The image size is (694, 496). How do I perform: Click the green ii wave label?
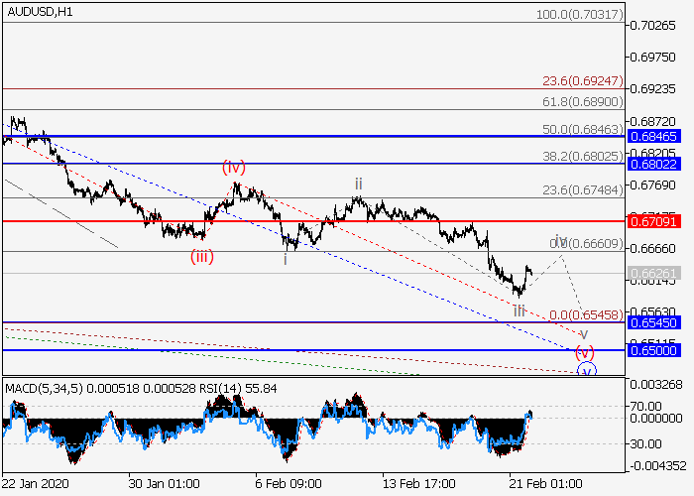[359, 185]
